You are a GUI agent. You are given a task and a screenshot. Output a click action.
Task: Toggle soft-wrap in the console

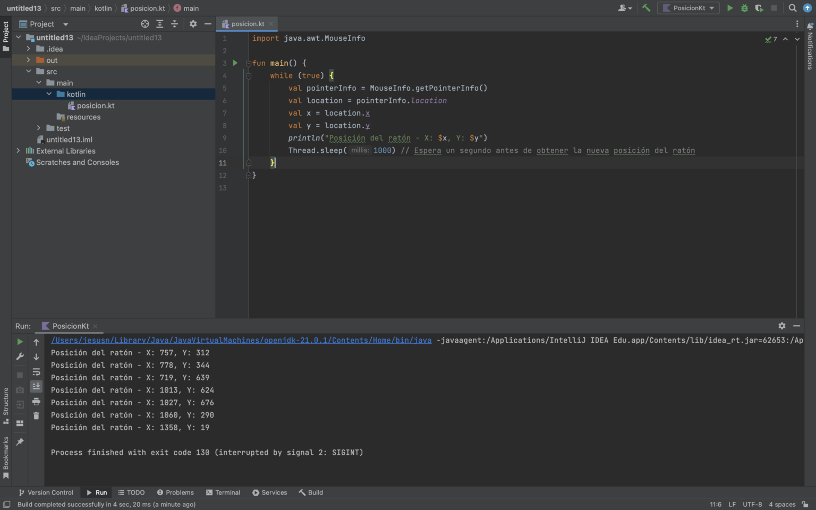tap(36, 372)
